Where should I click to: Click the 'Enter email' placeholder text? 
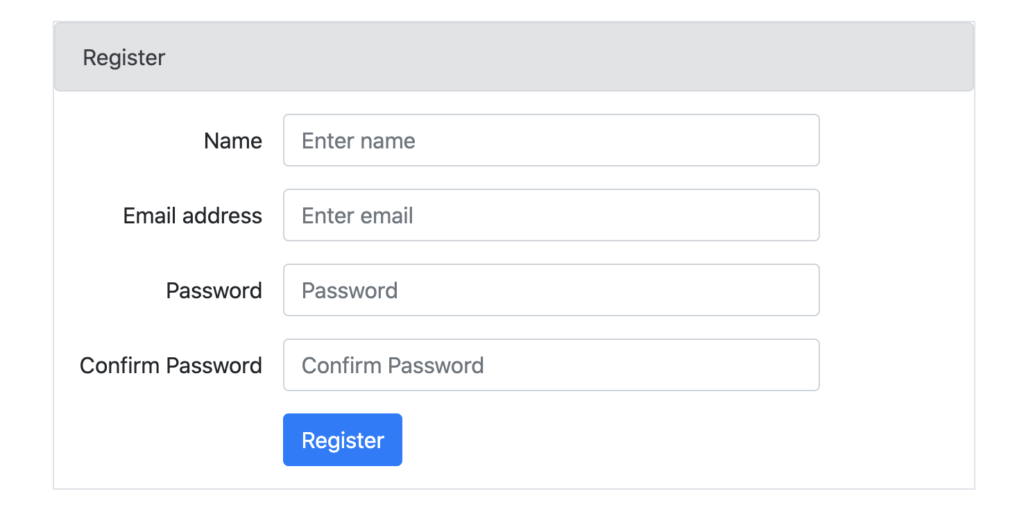pos(357,216)
